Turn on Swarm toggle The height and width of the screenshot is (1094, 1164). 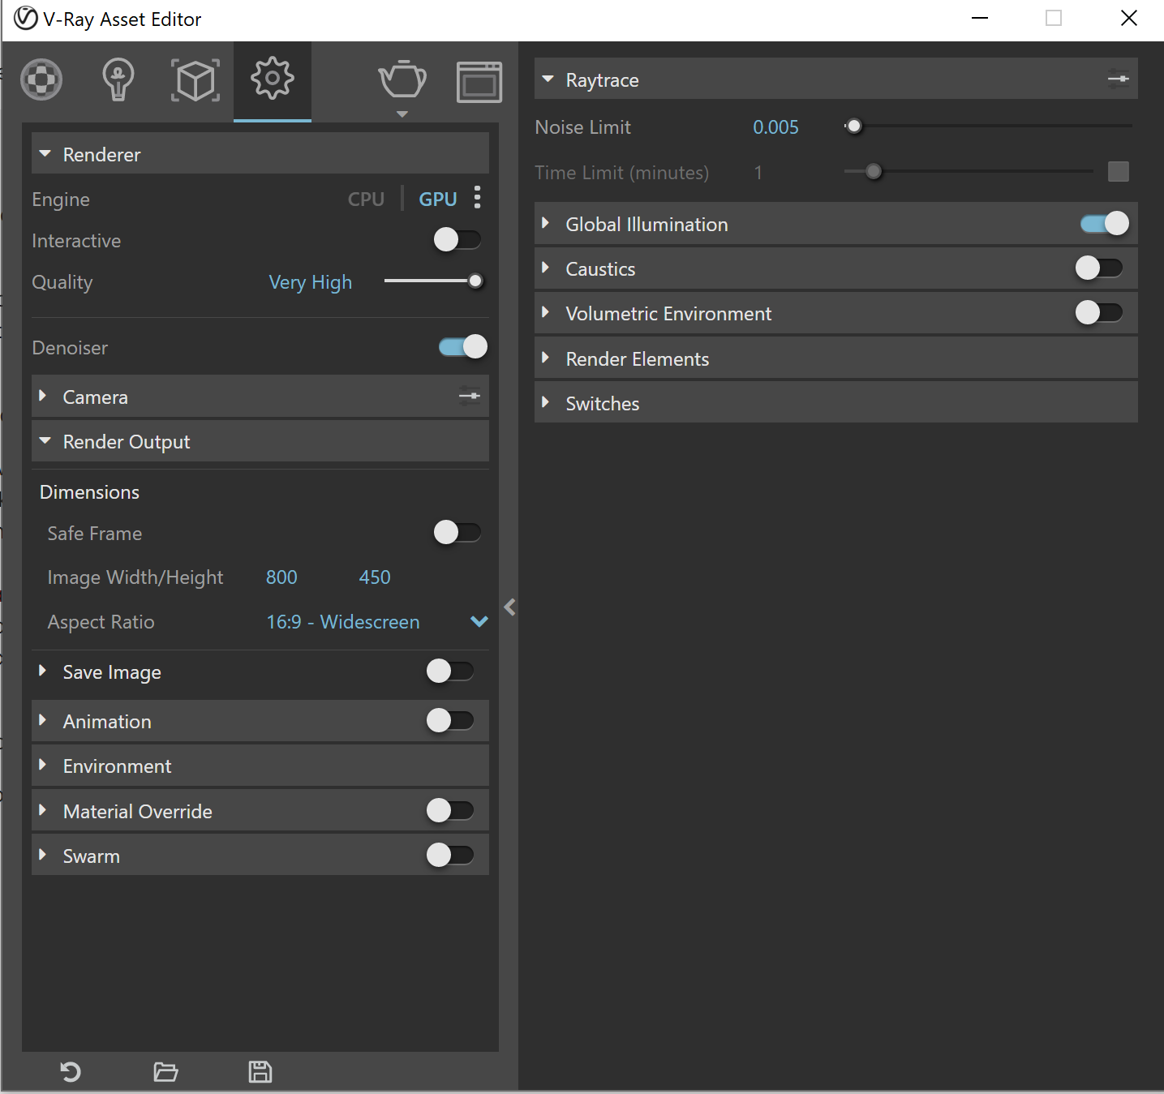pos(450,855)
